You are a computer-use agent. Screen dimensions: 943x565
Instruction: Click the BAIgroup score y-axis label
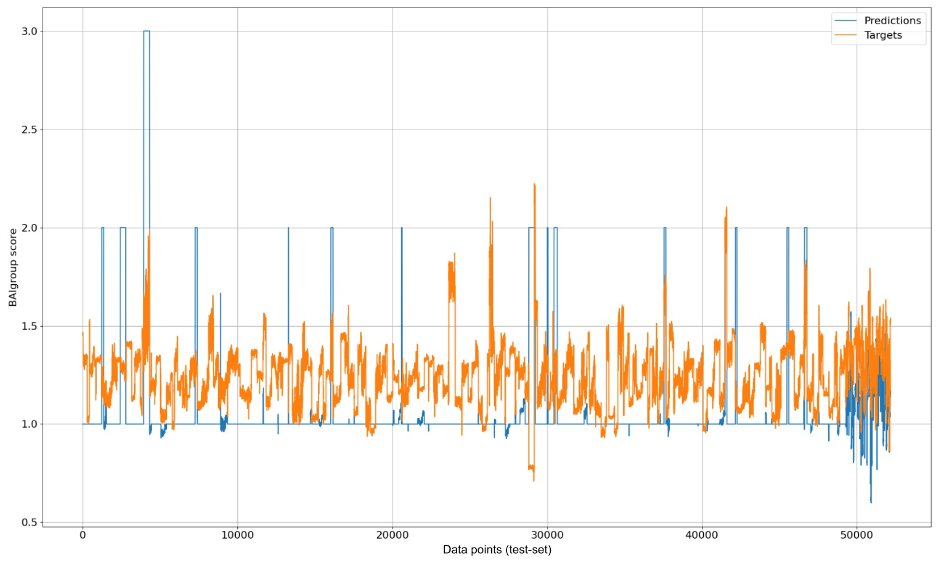13,268
